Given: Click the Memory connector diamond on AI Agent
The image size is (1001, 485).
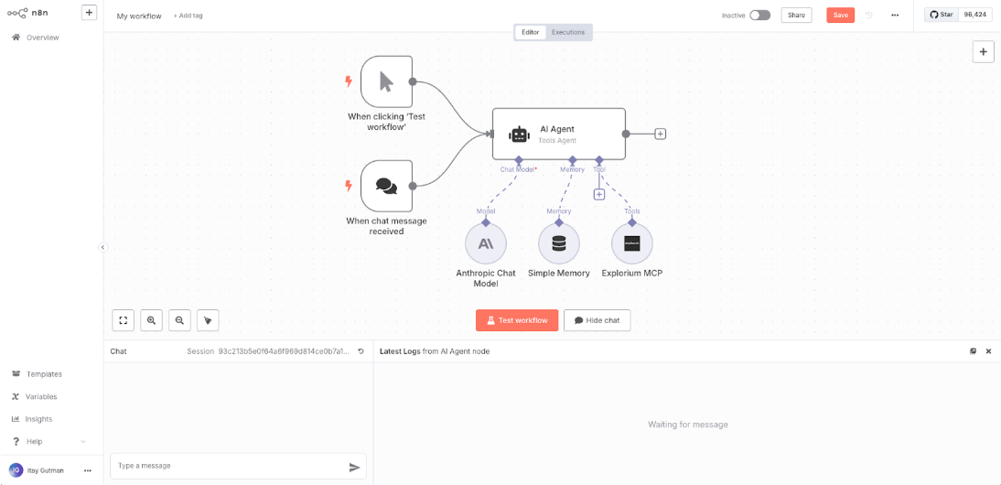Looking at the screenshot, I should click(x=572, y=159).
